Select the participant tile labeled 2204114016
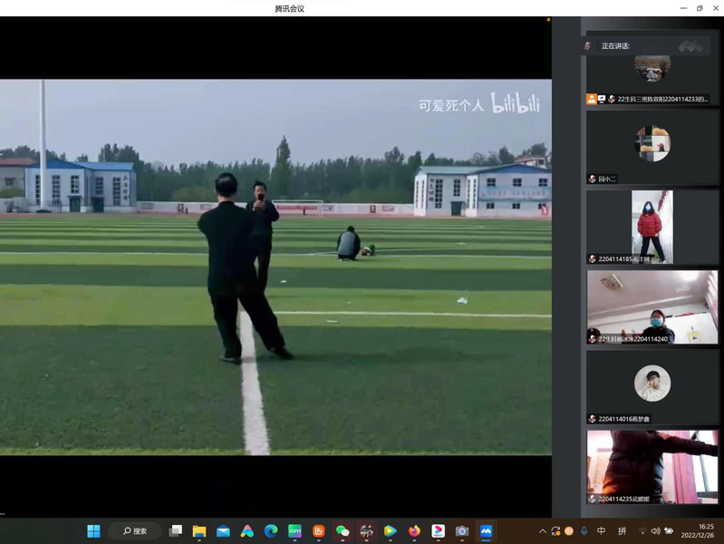The height and width of the screenshot is (544, 724). (652, 387)
